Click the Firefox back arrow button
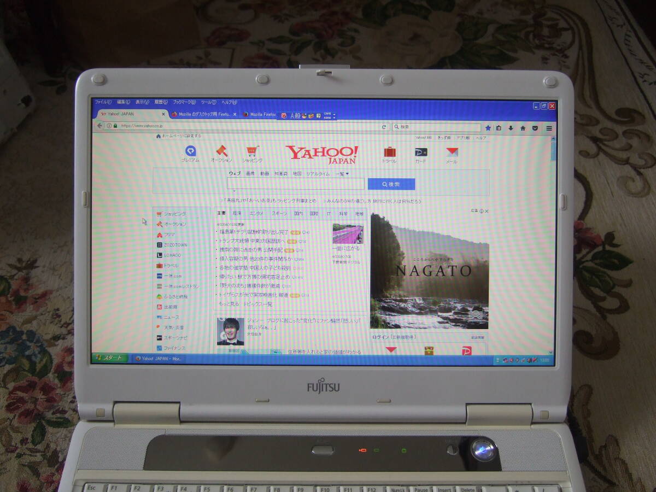 (99, 126)
